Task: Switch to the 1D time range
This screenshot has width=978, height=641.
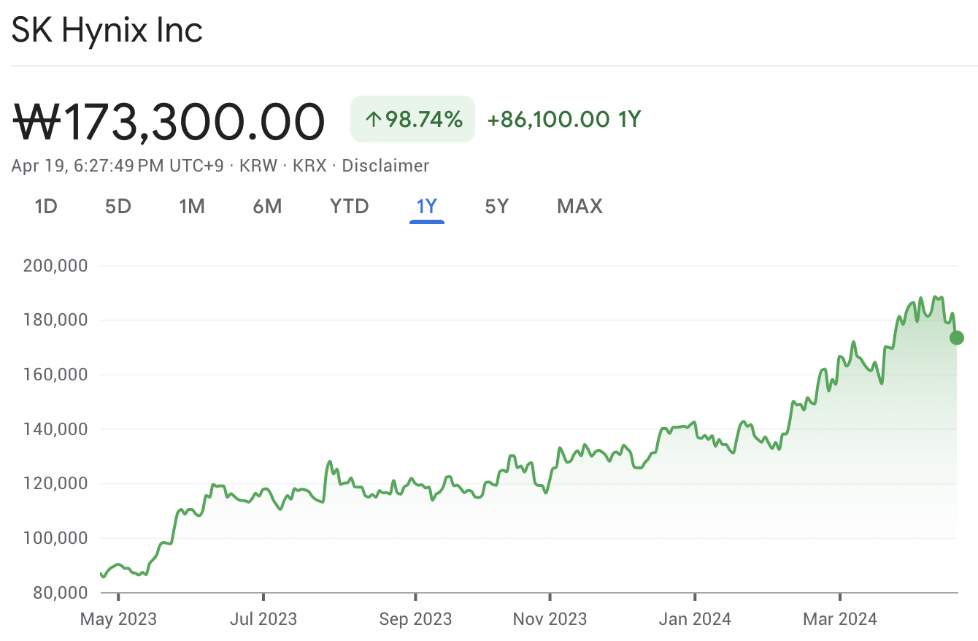Action: click(x=46, y=207)
